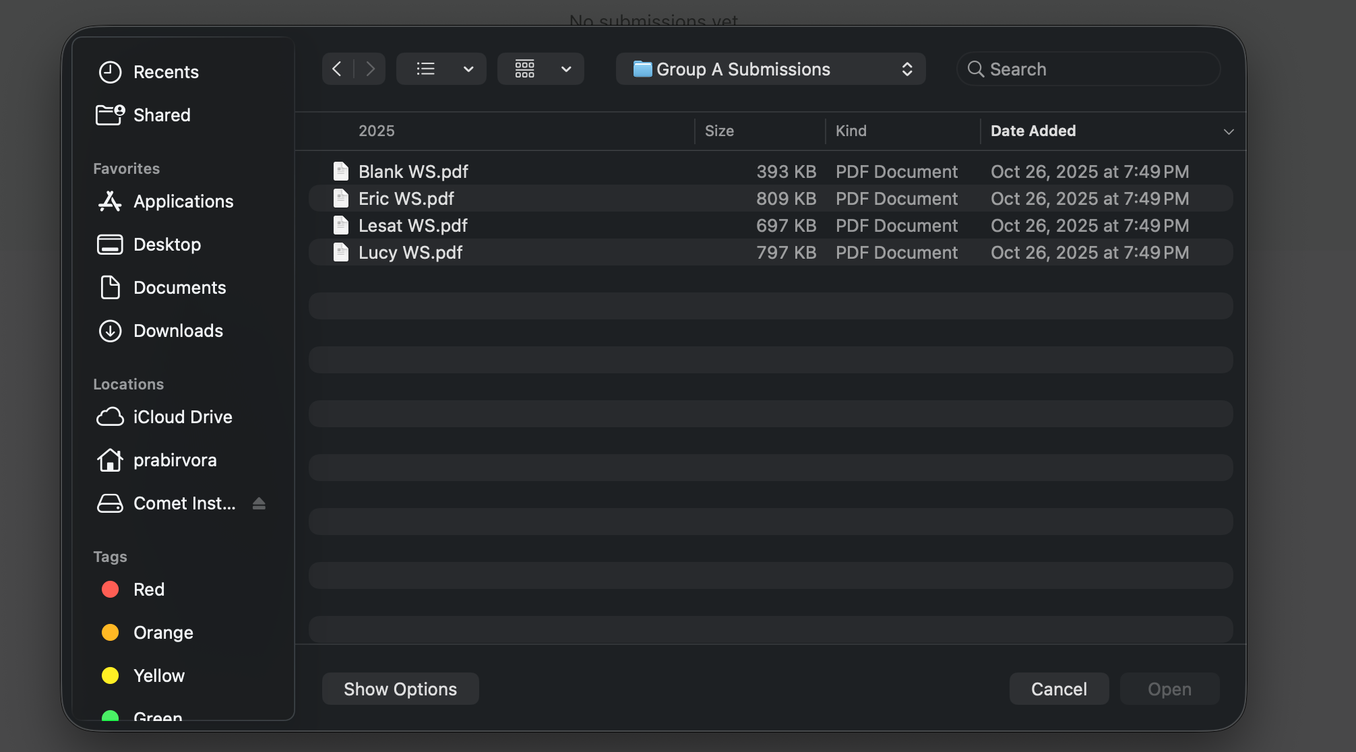The width and height of the screenshot is (1356, 752).
Task: Select Shared in the sidebar
Action: point(162,115)
